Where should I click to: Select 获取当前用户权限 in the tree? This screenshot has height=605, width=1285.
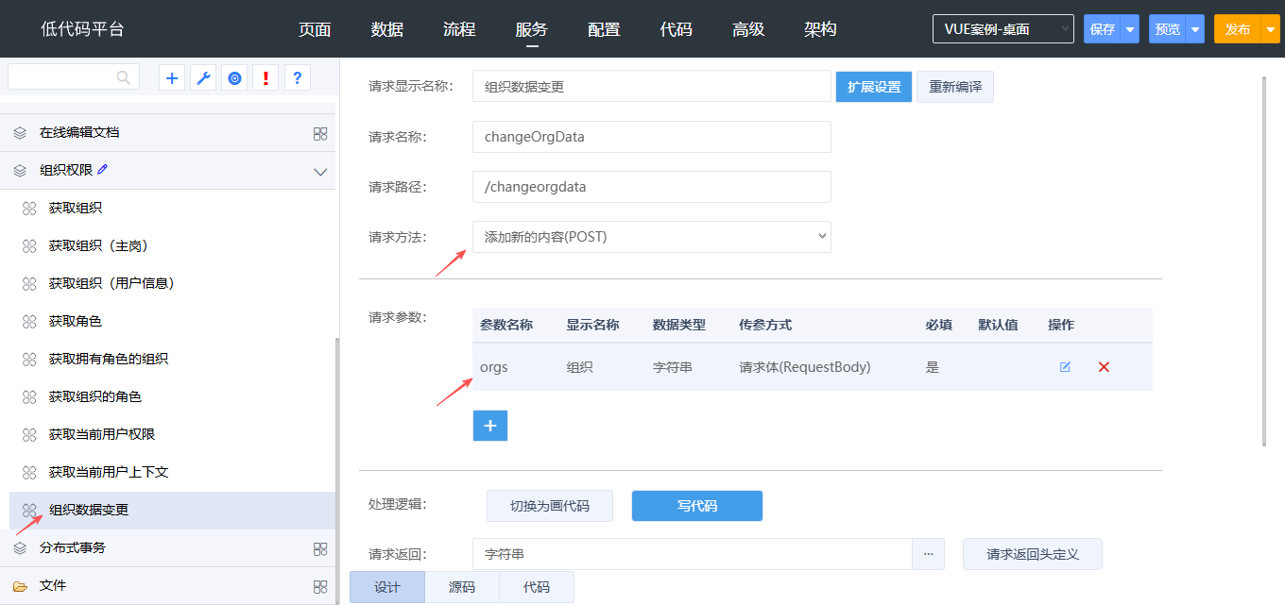(x=102, y=434)
